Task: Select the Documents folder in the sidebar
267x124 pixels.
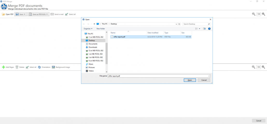Action: coord(93,44)
